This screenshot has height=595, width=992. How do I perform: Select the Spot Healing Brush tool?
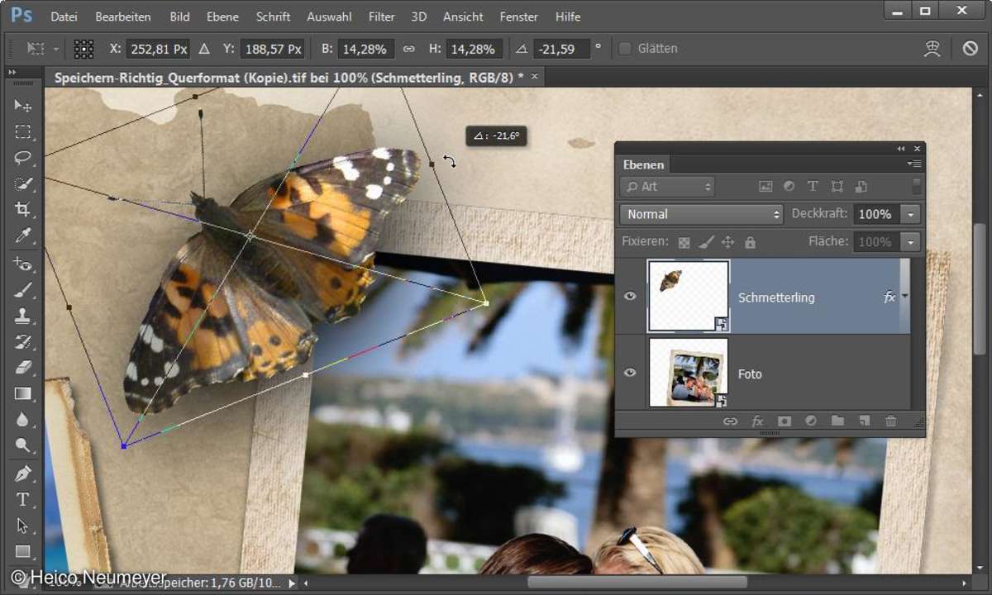point(22,264)
